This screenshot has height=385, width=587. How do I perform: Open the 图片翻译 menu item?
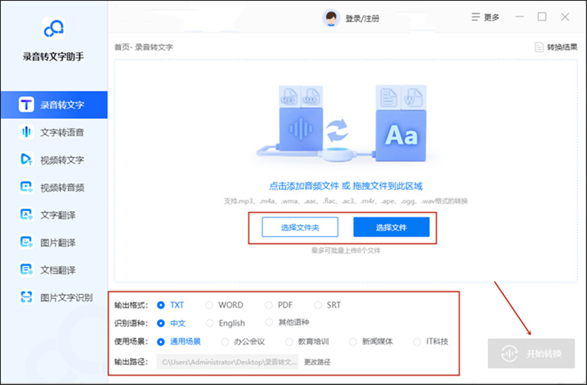54,242
